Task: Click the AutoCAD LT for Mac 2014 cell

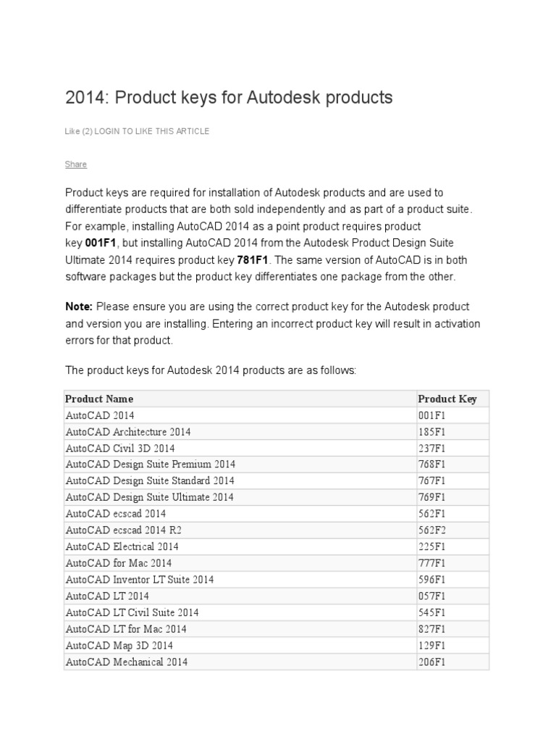Action: click(x=126, y=629)
